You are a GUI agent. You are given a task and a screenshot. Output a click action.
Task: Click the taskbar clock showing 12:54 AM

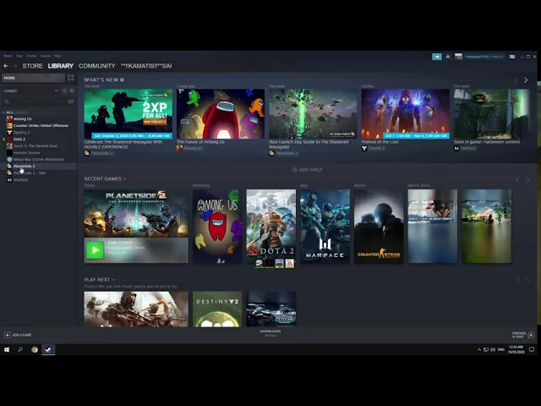(x=516, y=349)
